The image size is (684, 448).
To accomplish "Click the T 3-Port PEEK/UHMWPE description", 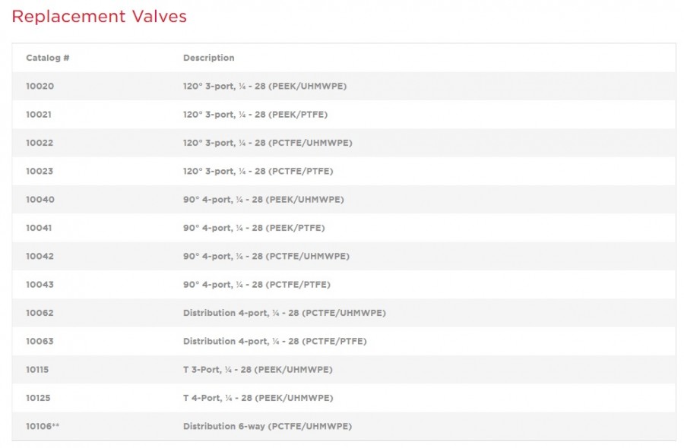I will click(x=257, y=370).
